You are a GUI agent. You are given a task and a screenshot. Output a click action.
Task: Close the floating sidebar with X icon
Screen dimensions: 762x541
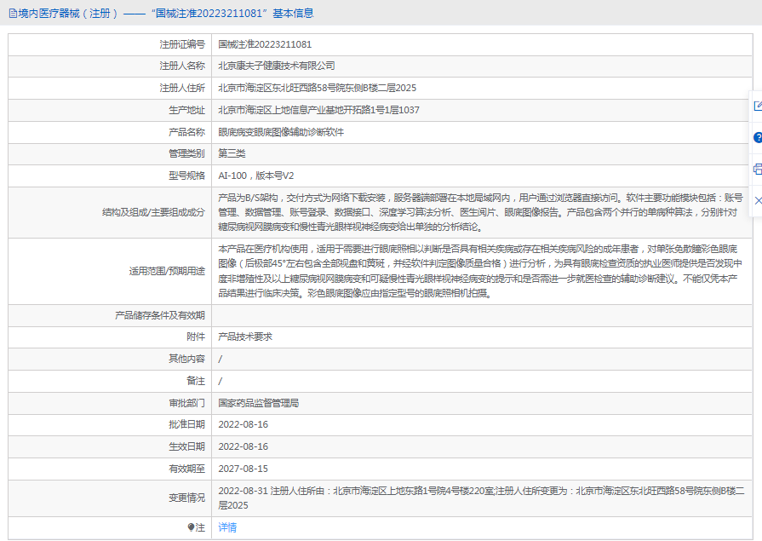tap(757, 199)
